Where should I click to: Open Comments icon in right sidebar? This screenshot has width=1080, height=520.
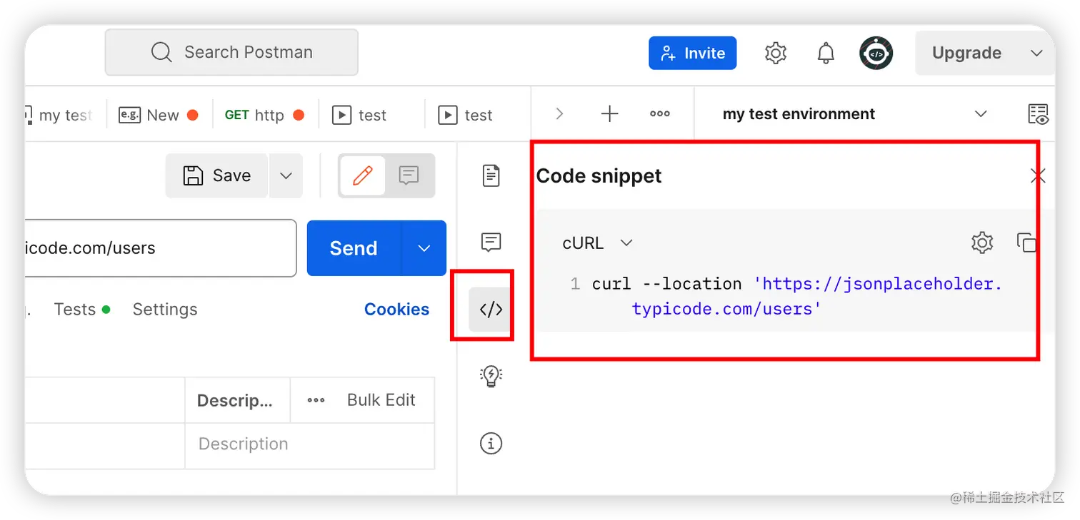(491, 243)
